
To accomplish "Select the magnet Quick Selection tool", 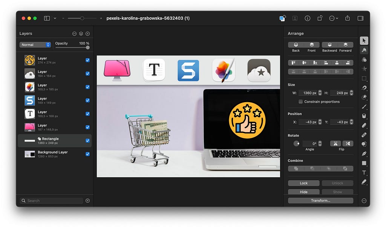I will coord(364,88).
